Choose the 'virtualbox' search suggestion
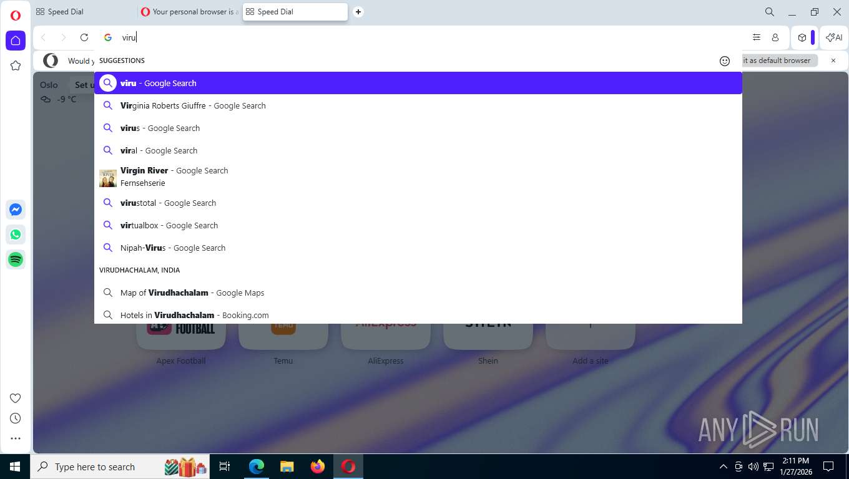The image size is (849, 479). (418, 225)
